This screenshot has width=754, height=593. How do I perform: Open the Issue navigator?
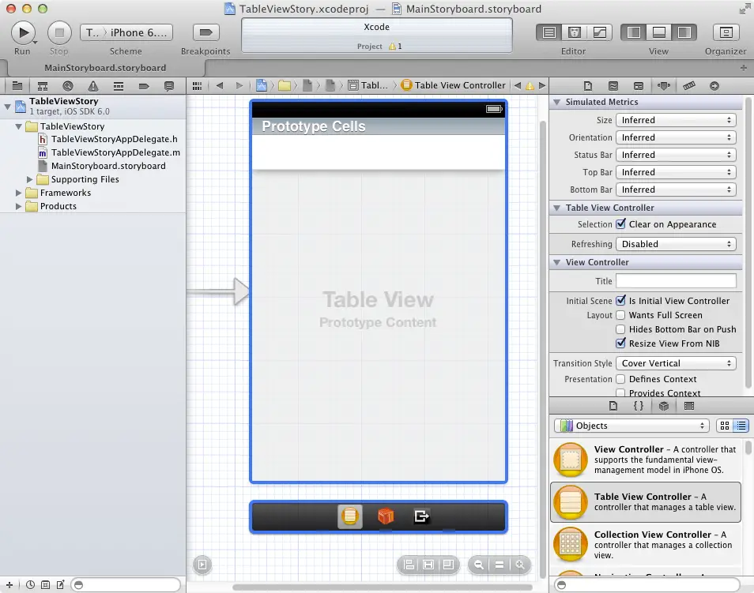(93, 85)
